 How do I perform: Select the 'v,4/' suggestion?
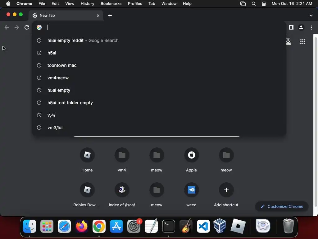(x=159, y=115)
